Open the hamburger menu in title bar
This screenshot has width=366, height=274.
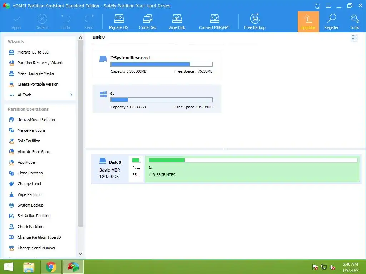328,6
